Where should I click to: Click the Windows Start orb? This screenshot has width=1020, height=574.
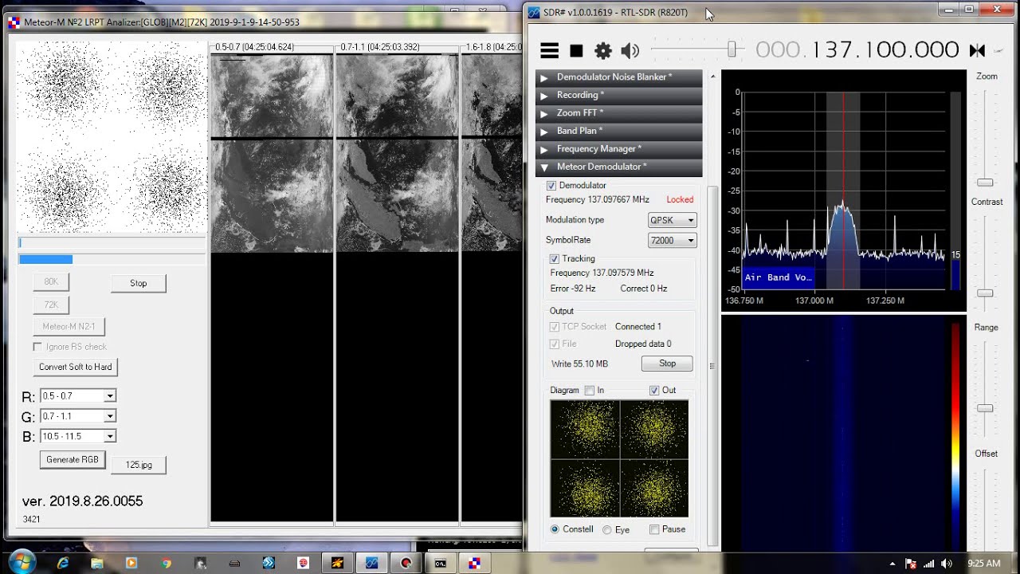[22, 561]
